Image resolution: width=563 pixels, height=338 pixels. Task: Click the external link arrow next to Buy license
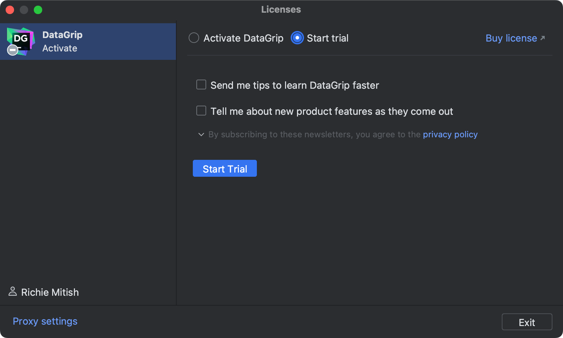coord(543,37)
